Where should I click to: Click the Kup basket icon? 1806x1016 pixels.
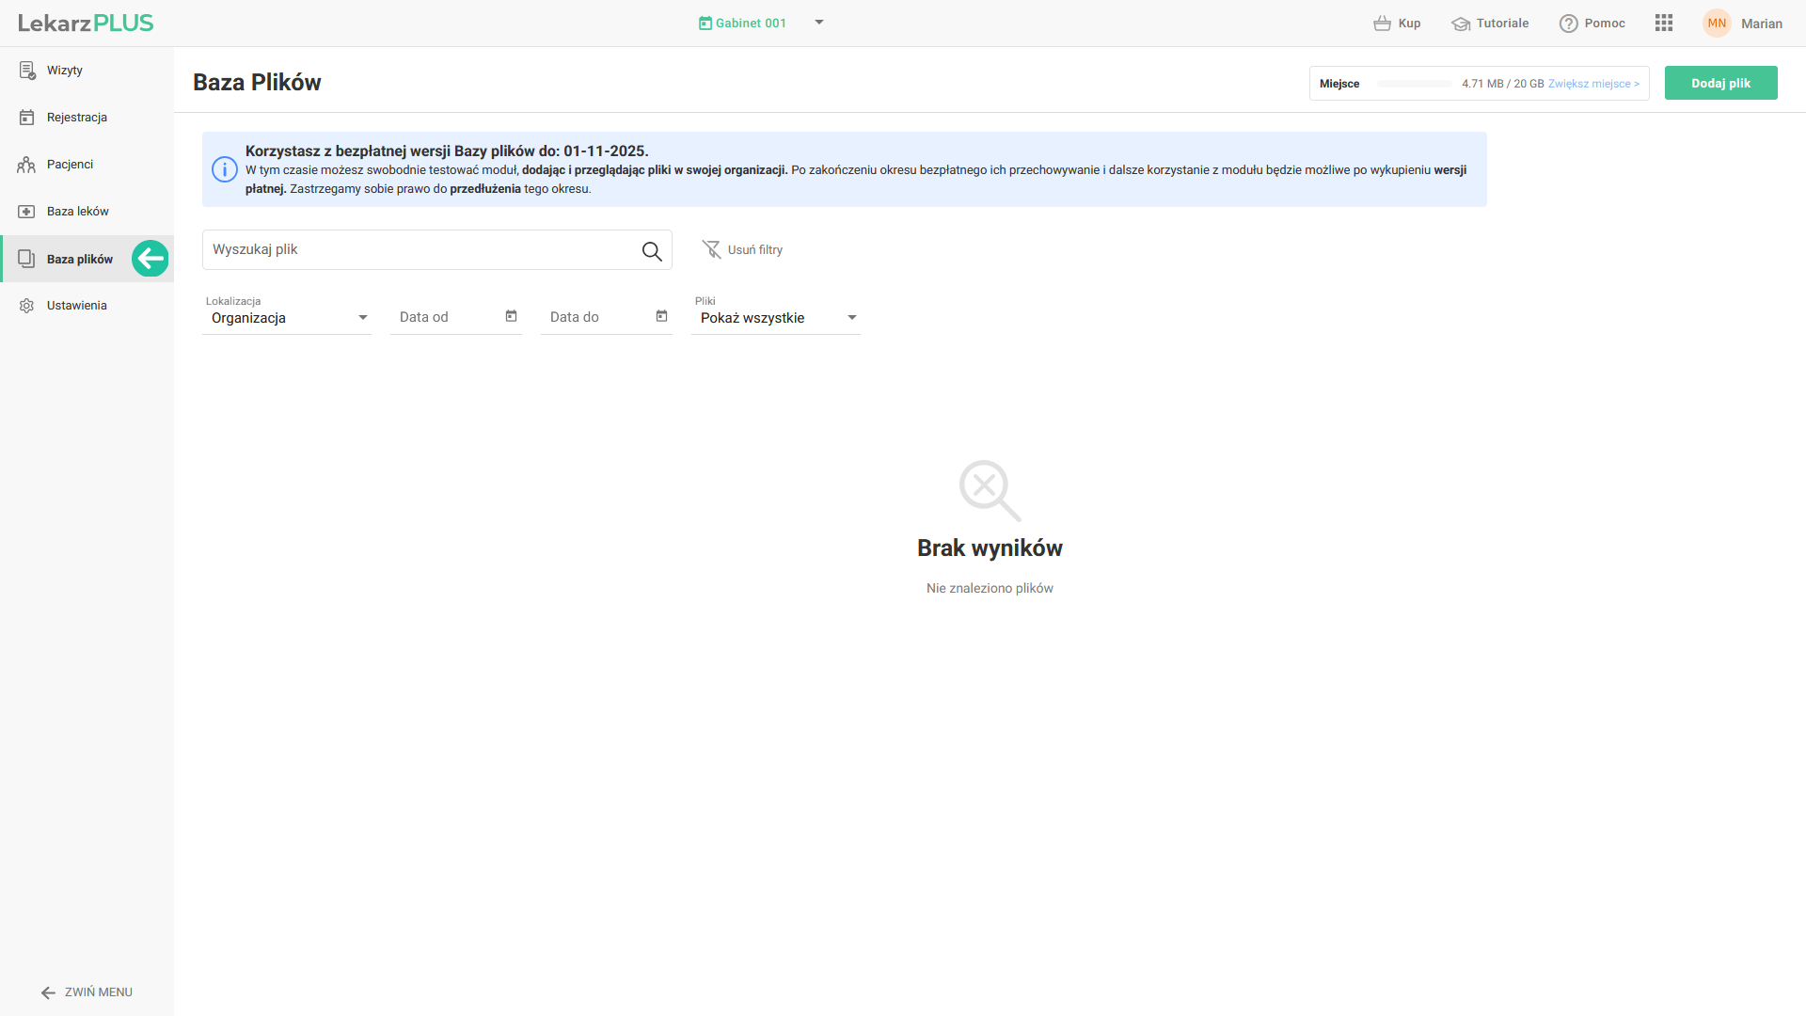1382,24
